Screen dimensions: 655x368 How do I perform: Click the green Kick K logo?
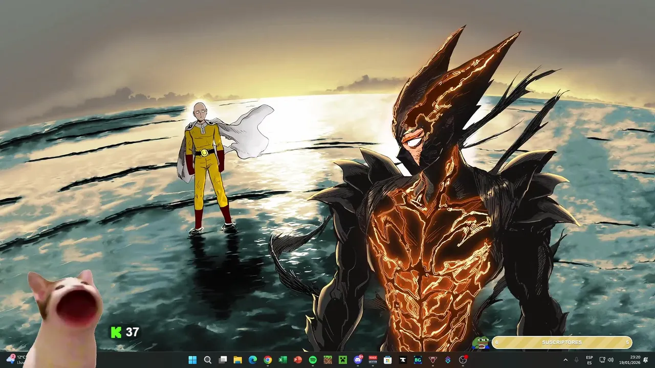pyautogui.click(x=116, y=332)
